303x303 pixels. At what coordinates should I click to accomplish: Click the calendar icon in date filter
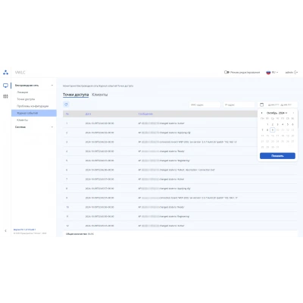(x=261, y=105)
